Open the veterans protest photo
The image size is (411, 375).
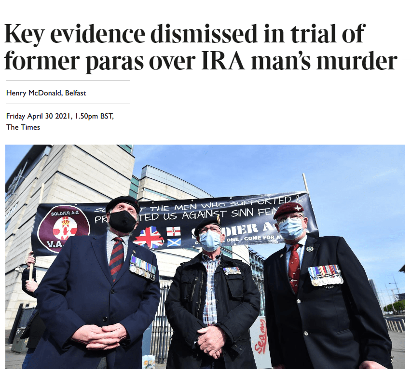205,256
